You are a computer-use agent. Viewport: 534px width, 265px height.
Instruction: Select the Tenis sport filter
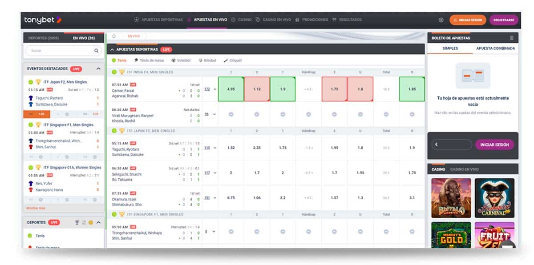(119, 60)
